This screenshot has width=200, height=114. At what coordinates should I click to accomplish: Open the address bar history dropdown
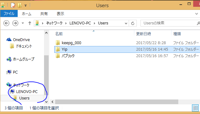[126, 23]
